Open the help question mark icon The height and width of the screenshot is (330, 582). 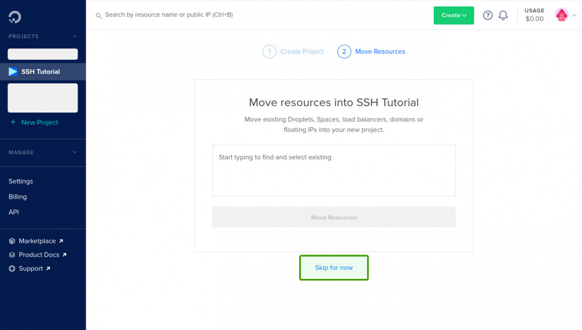[x=488, y=15]
